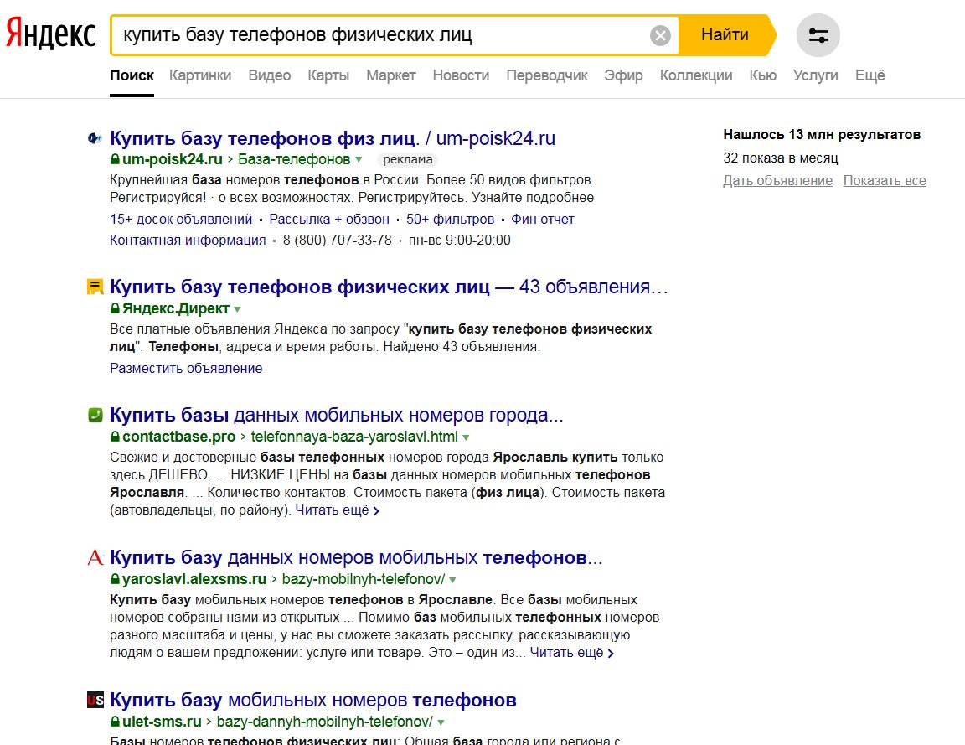This screenshot has height=745, width=965.
Task: Click phone number 8 (800) 707-33-78
Action: pyautogui.click(x=338, y=241)
